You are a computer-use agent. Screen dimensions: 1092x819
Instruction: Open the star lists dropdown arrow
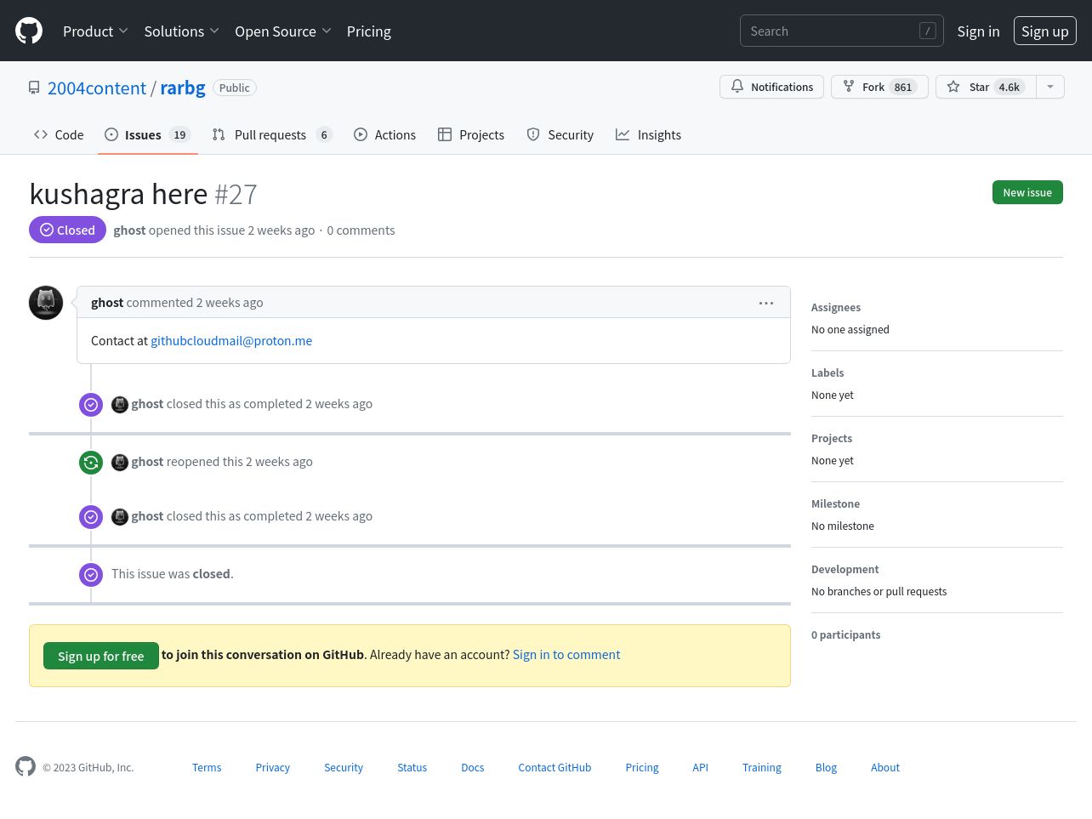coord(1050,87)
